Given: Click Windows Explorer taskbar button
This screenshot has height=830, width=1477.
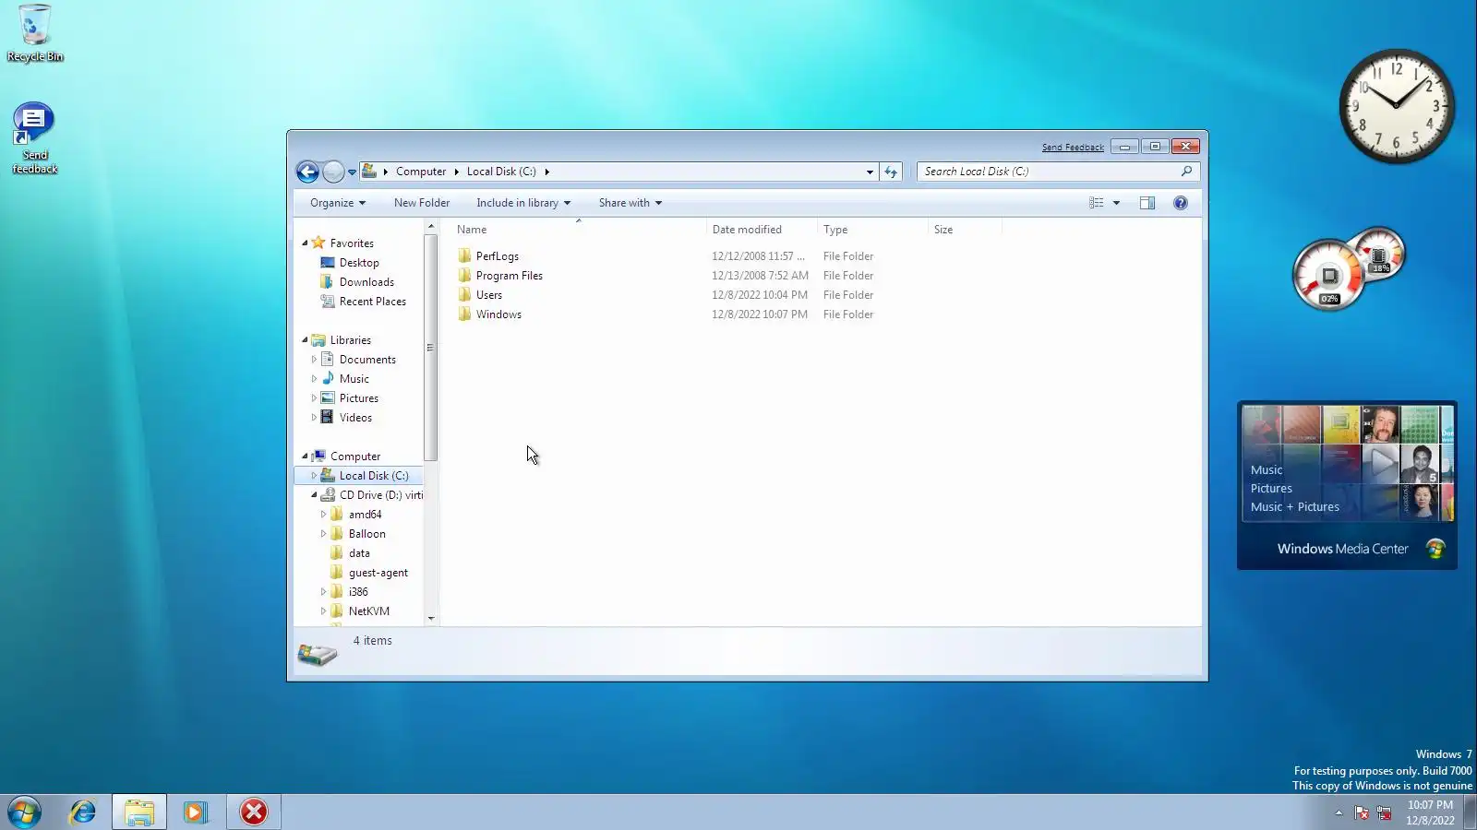Looking at the screenshot, I should point(139,812).
